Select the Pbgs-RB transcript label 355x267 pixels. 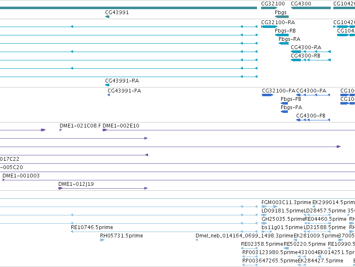pos(285,31)
